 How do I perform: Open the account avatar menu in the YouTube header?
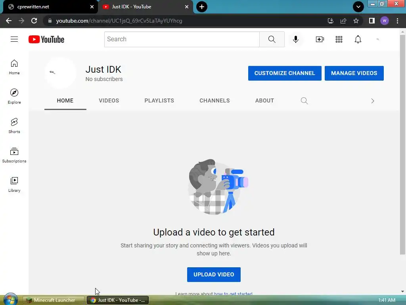pos(377,39)
